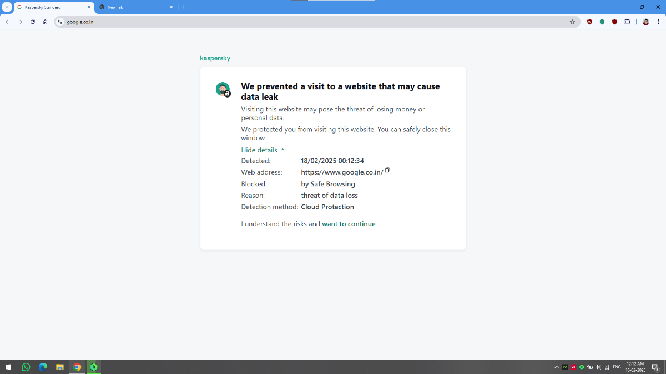The width and height of the screenshot is (666, 374).
Task: Show hidden system tray icons
Action: [557, 367]
